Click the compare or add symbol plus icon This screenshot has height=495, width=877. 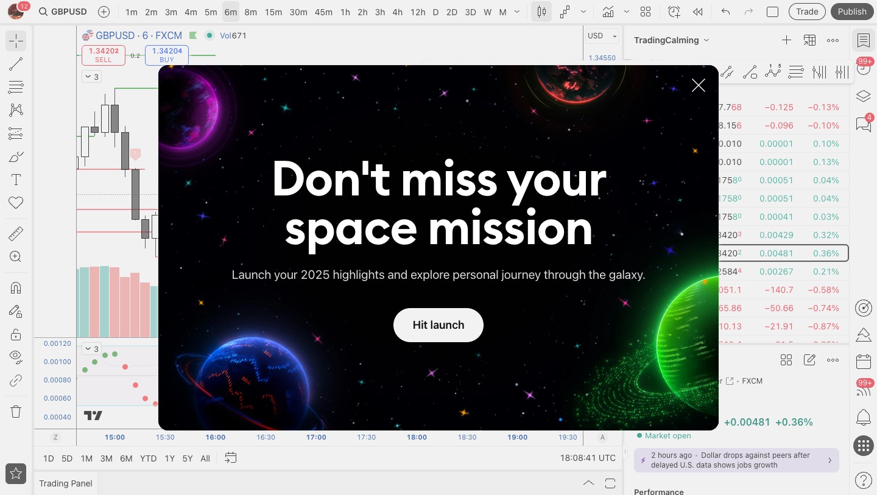click(x=104, y=12)
